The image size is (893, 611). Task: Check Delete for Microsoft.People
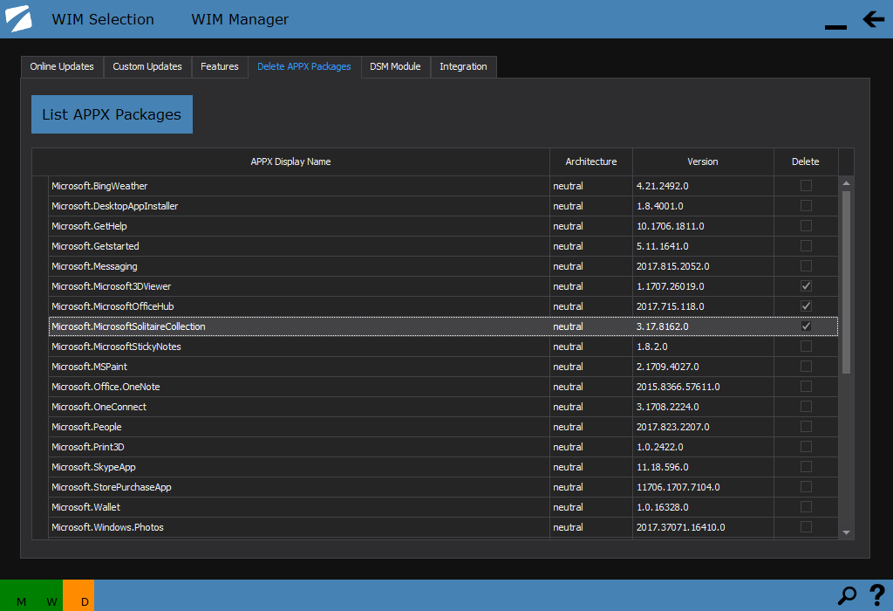point(806,426)
